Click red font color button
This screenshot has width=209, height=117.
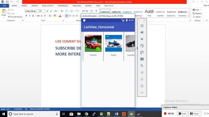click(60, 16)
